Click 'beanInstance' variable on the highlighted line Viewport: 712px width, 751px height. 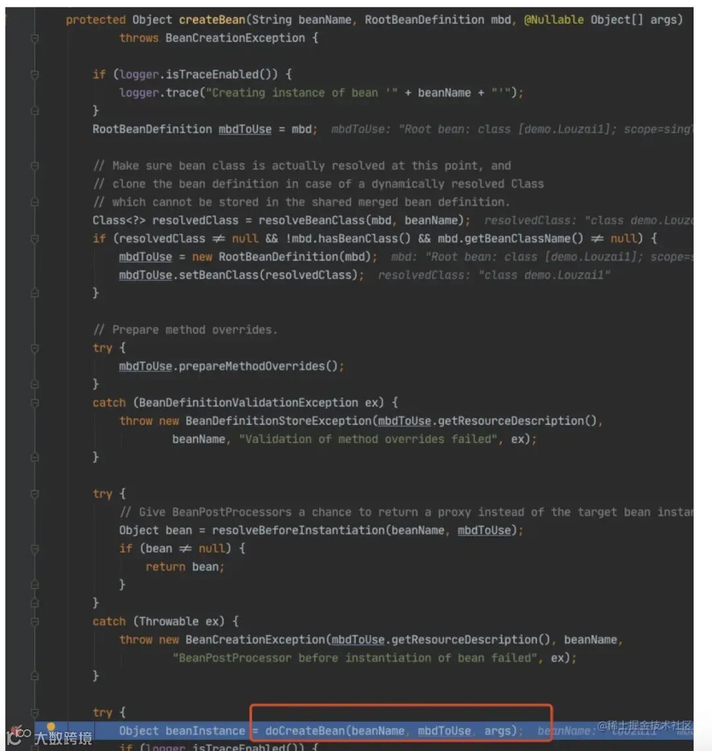pyautogui.click(x=205, y=731)
